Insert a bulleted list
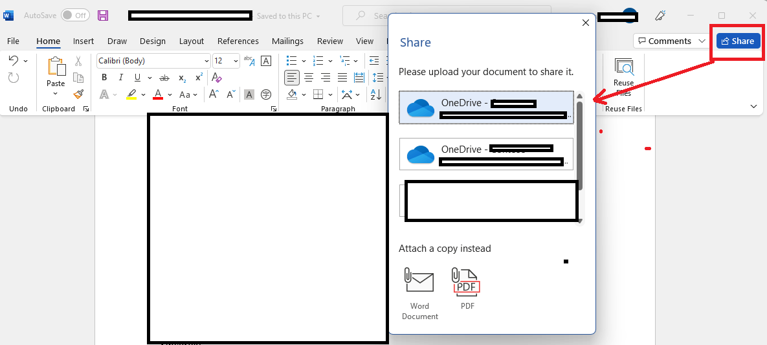The height and width of the screenshot is (345, 767). (x=291, y=61)
